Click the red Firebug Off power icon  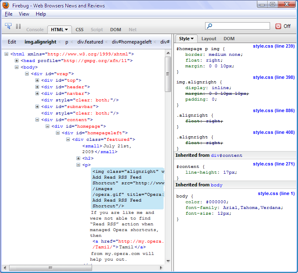tap(278, 26)
